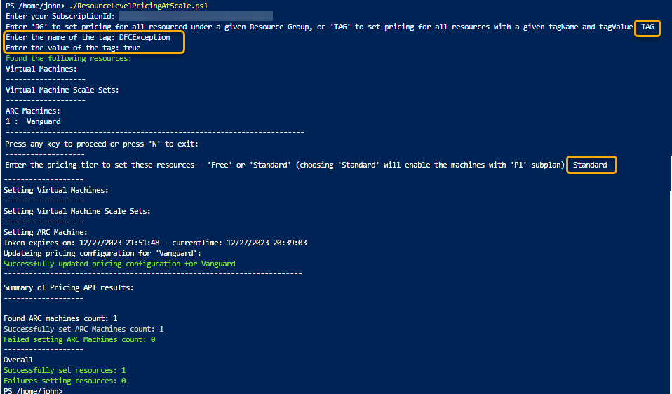Click the green 'Successfully set resources: 1' line
The image size is (672, 394).
pyautogui.click(x=65, y=370)
